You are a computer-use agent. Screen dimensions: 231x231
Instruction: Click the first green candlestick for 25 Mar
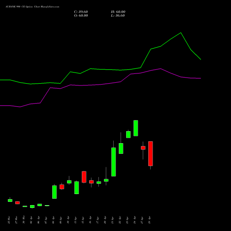[x=10, y=201]
